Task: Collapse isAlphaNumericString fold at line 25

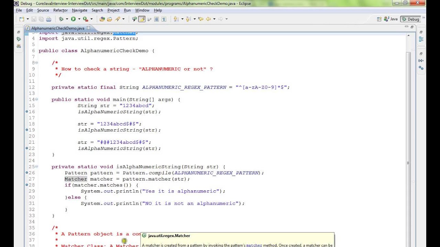Action: click(x=37, y=167)
